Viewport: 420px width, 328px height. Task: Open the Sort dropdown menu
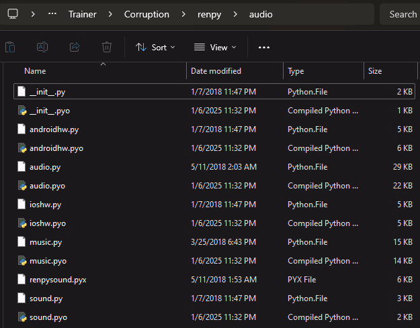tap(155, 48)
